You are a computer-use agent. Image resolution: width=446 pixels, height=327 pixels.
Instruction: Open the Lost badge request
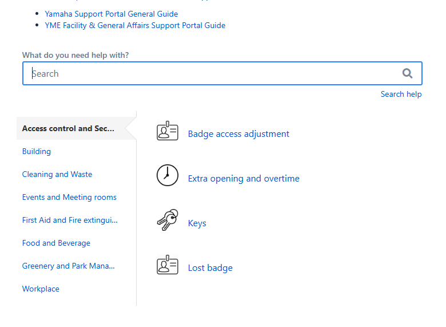pyautogui.click(x=210, y=268)
